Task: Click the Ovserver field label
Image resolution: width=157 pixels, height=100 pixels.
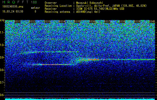Action: 51,3
